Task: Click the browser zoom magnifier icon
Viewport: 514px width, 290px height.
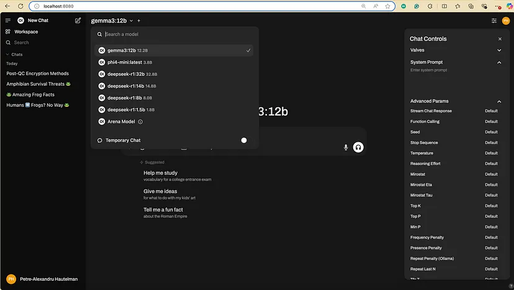Action: click(x=364, y=6)
